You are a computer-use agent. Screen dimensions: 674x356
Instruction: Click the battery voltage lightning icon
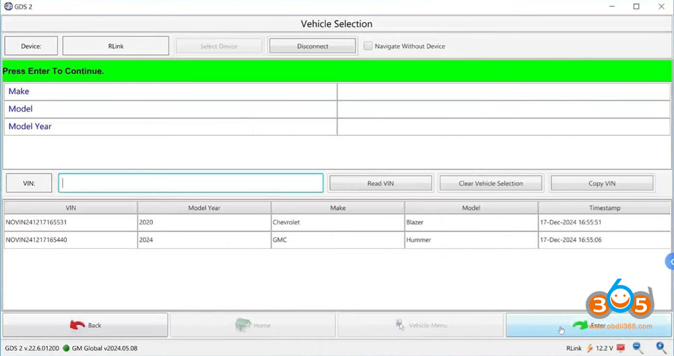(x=589, y=348)
